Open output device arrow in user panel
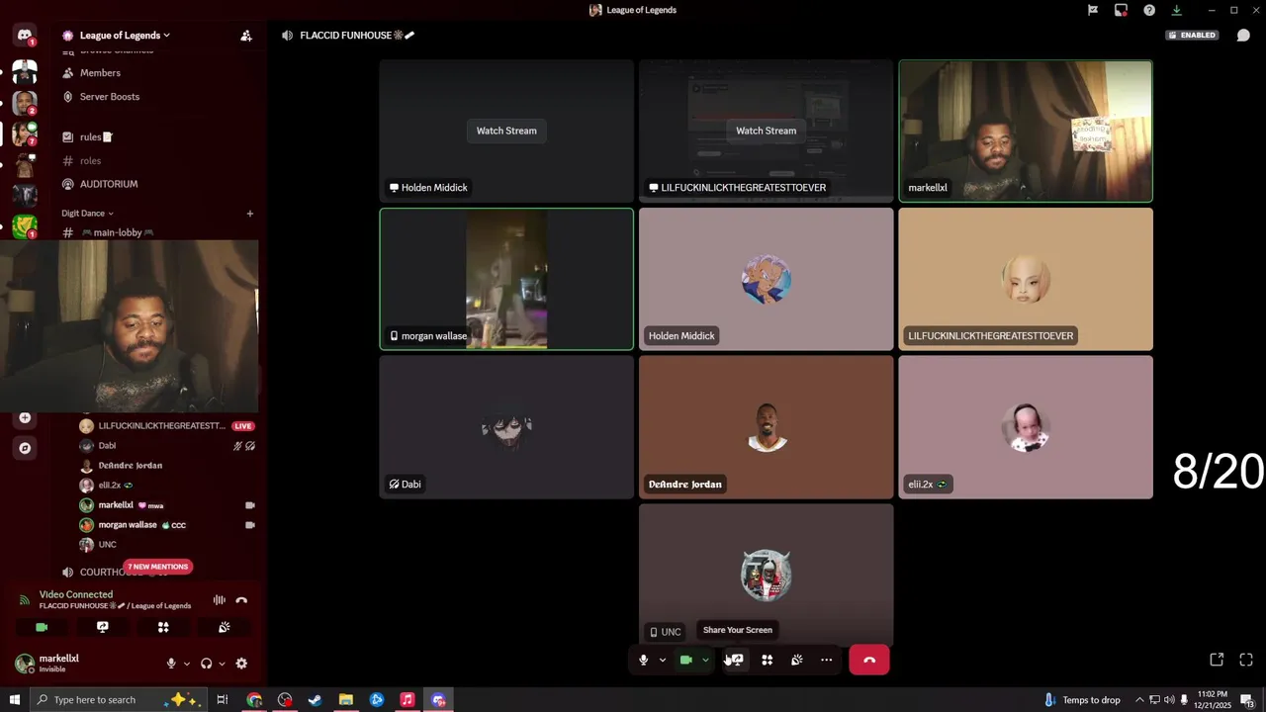 (x=222, y=664)
